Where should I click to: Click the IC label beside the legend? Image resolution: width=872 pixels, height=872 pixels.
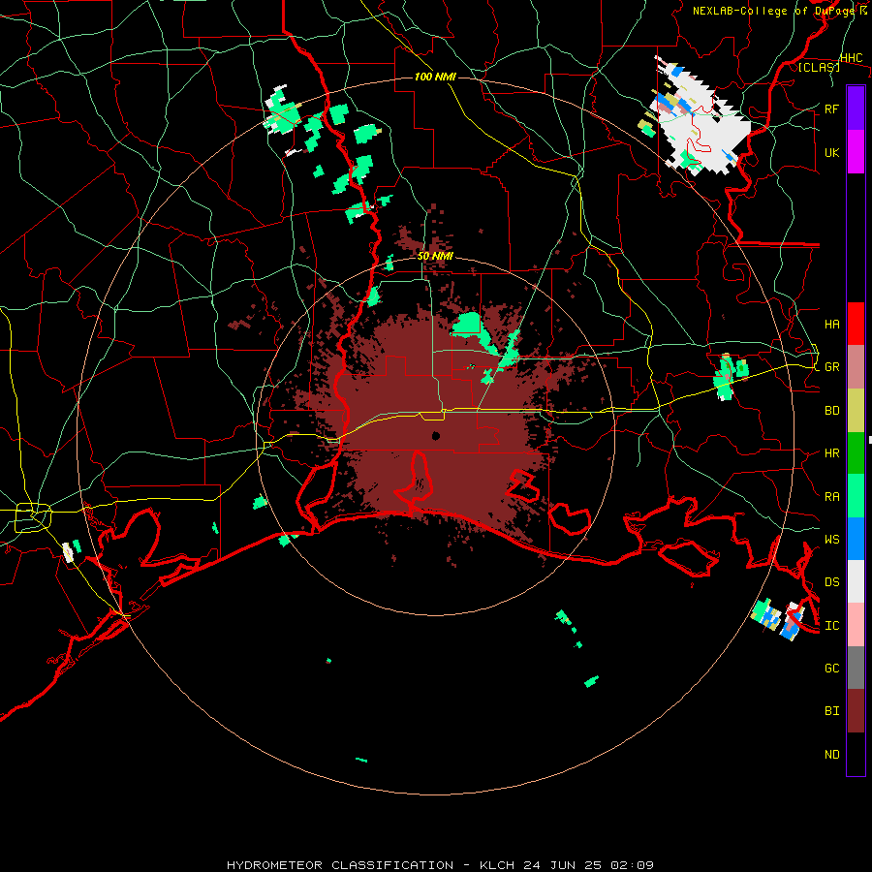tap(832, 625)
